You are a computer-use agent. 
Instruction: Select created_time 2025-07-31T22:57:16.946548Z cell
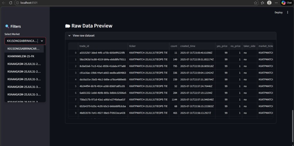pyautogui.click(x=197, y=100)
